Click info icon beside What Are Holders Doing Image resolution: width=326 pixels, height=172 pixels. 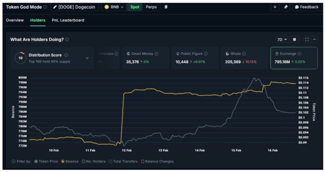coord(67,39)
